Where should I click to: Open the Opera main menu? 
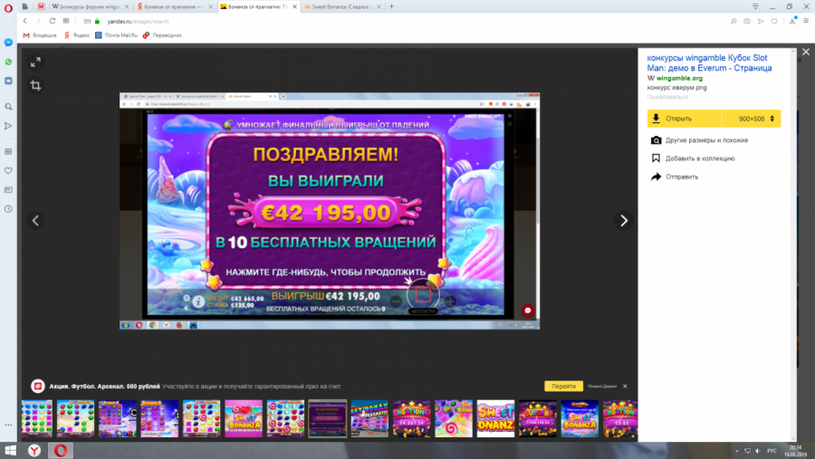8,7
